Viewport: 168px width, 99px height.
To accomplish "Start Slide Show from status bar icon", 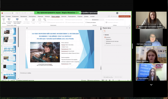I will click(x=113, y=80).
